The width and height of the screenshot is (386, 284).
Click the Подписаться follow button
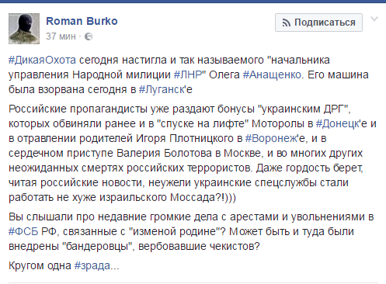click(318, 23)
